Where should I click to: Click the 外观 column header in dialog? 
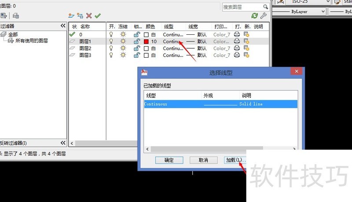[x=208, y=95]
